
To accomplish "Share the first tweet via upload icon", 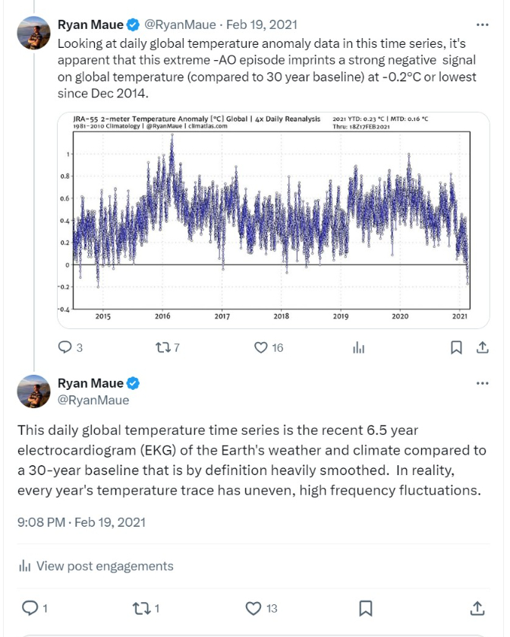I will click(x=483, y=347).
